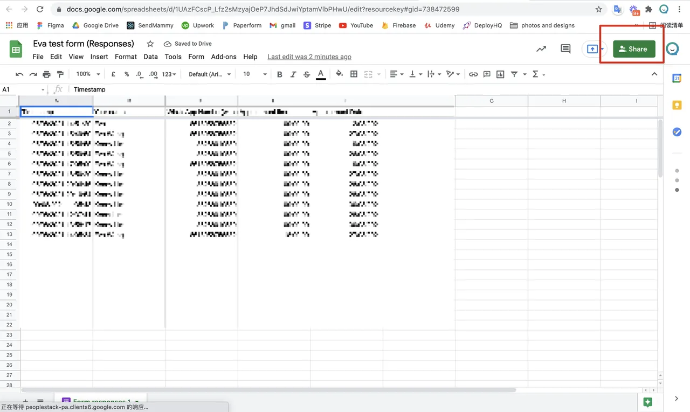
Task: Click the Name box showing A1
Action: (x=23, y=89)
